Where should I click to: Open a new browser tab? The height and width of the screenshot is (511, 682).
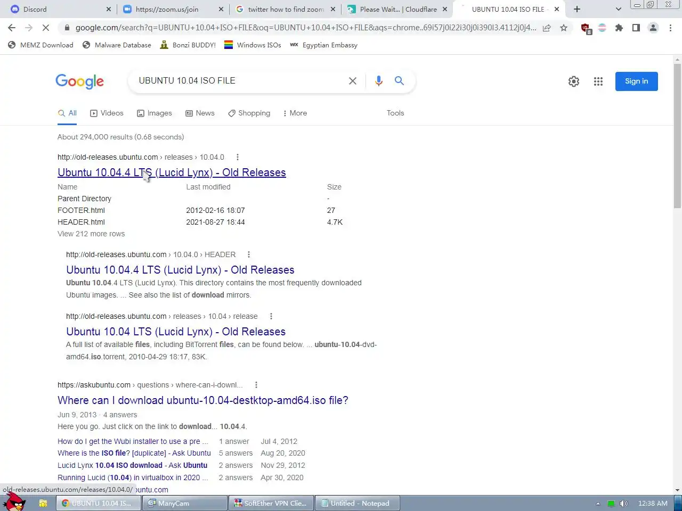(x=577, y=9)
